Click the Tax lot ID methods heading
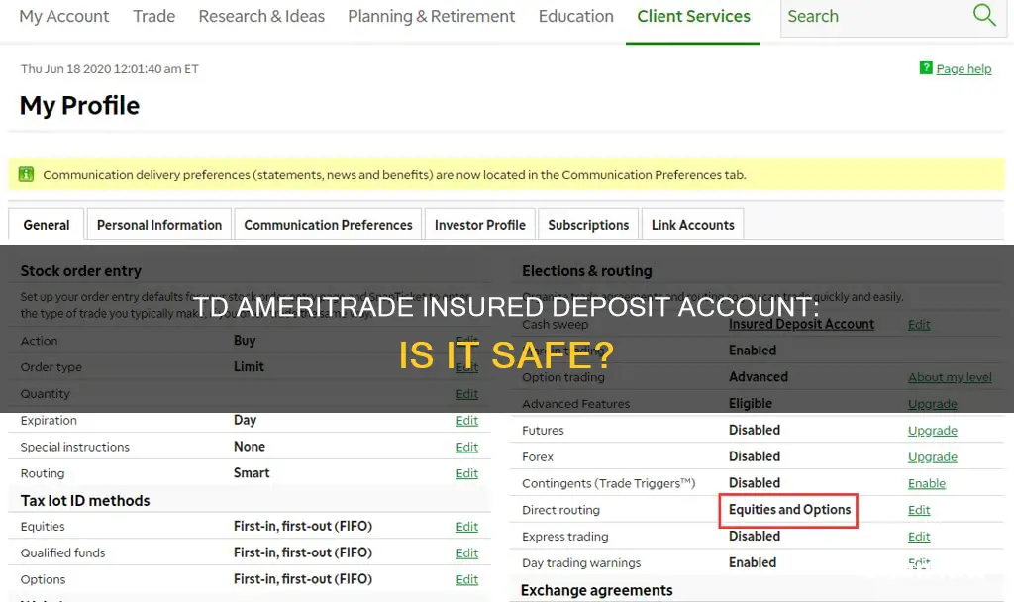The image size is (1014, 602). (85, 500)
